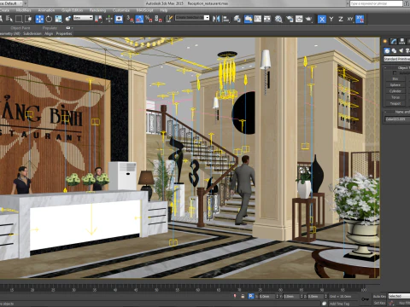Activate the Select and Move tool

tap(39, 19)
